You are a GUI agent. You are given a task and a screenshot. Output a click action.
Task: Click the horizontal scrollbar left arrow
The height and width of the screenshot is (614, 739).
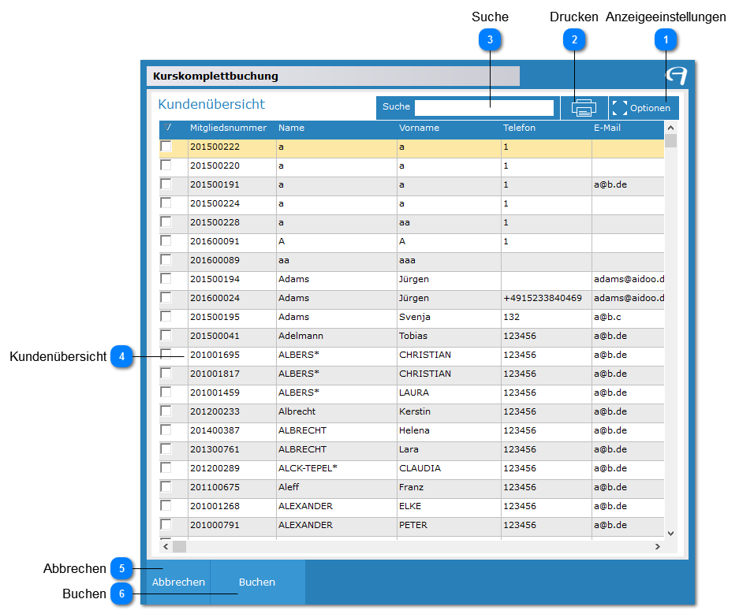(x=166, y=547)
